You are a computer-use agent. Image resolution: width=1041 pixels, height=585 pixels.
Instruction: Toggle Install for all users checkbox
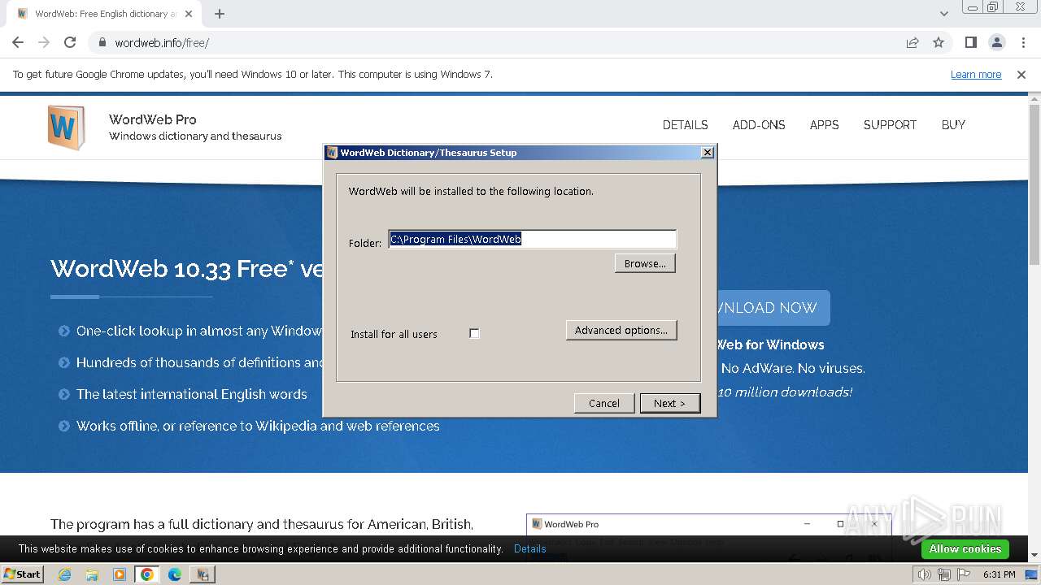click(474, 333)
